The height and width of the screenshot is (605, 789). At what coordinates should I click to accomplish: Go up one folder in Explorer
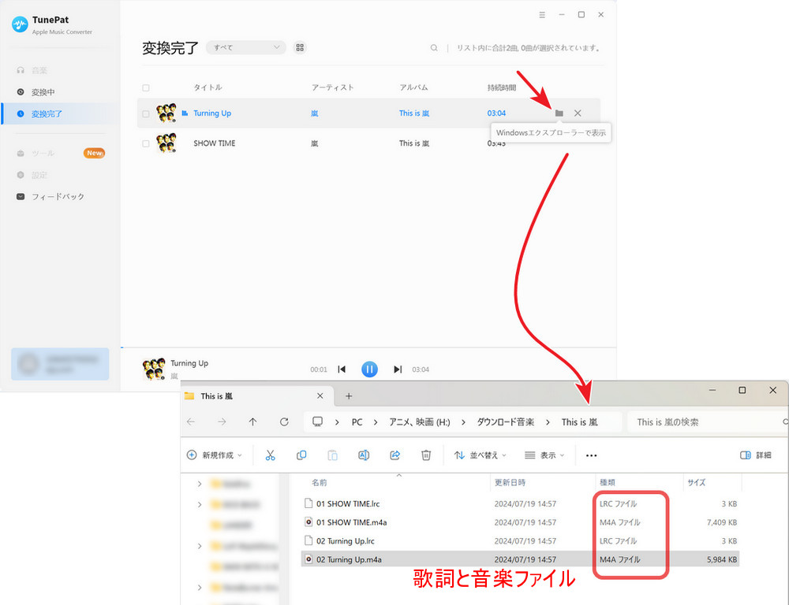click(252, 422)
